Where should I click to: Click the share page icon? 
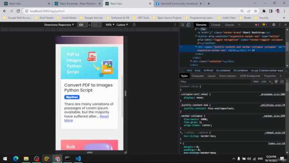(x=249, y=11)
